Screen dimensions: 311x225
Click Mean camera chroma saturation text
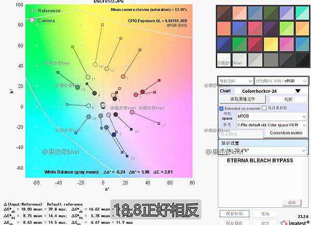(149, 9)
